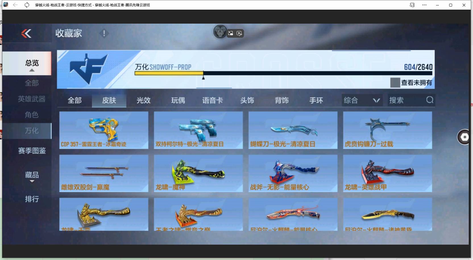The width and height of the screenshot is (473, 260).
Task: Switch to the 光效 tab
Action: coord(144,100)
